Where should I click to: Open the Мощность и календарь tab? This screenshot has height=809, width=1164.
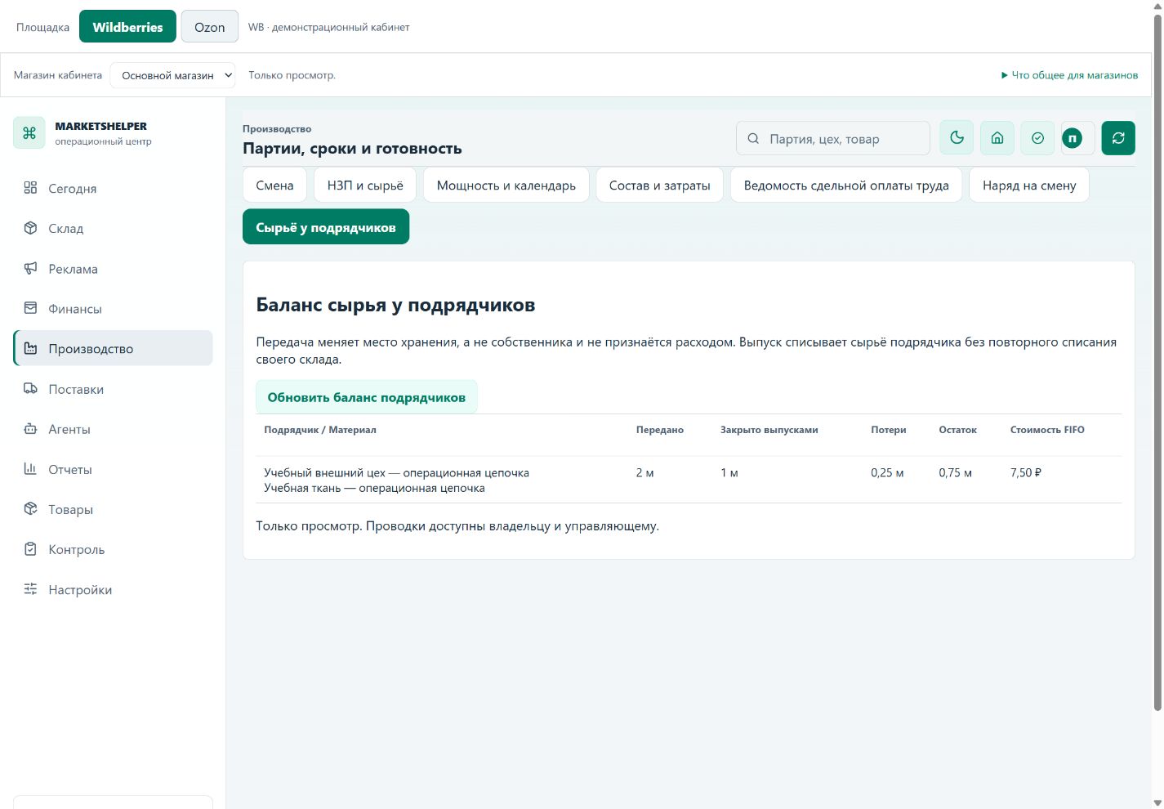coord(506,185)
